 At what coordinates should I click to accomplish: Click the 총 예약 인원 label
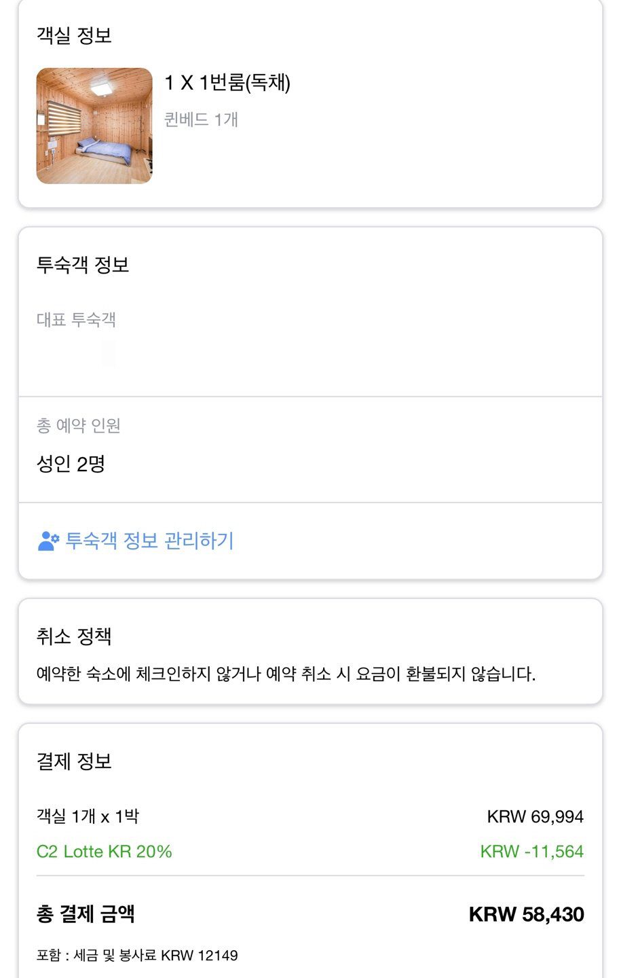(x=79, y=426)
